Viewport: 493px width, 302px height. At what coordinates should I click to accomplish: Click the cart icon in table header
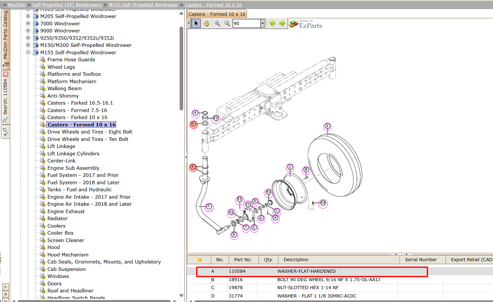coord(200,260)
